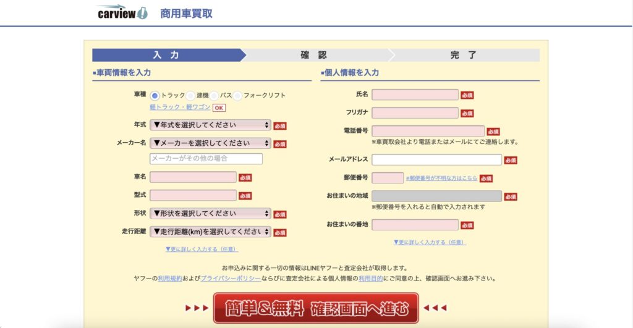Click the 必須 badge next to 年式
This screenshot has width=633, height=328.
[x=280, y=126]
